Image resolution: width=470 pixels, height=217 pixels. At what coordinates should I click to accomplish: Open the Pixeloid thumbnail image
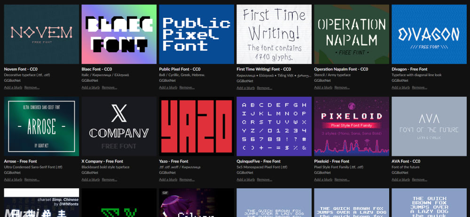[352, 126]
